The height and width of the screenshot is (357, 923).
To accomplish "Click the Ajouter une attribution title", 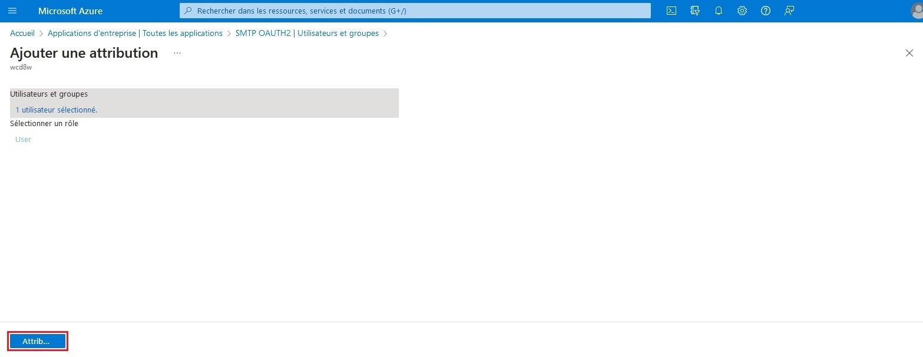I will (x=84, y=53).
